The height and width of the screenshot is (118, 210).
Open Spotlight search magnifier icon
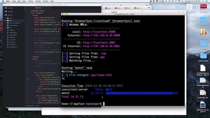coord(203,1)
